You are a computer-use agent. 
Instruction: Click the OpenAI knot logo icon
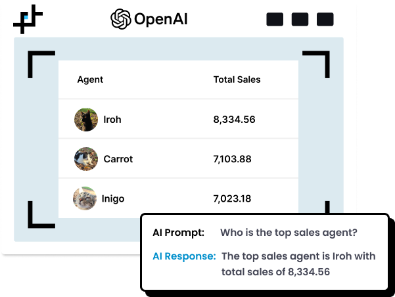120,19
